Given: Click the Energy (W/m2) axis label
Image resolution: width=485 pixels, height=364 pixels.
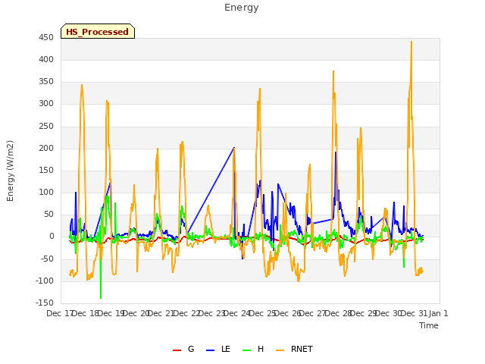Looking at the screenshot, I should (10, 171).
